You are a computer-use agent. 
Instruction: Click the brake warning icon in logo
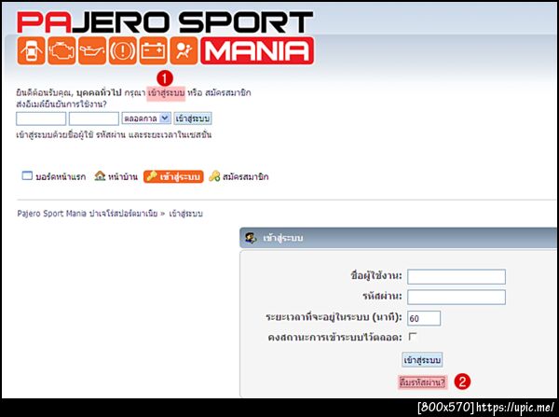(x=123, y=50)
